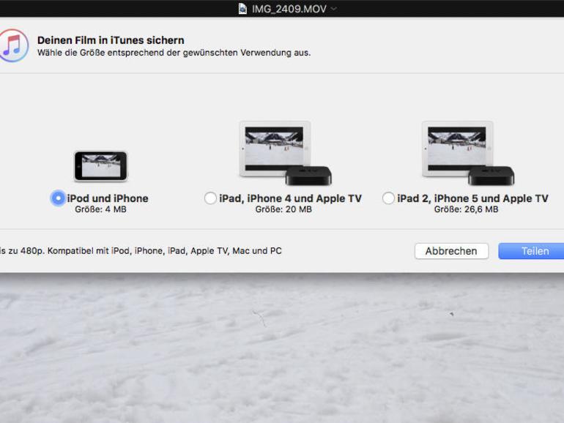Click the iPad 2, iPhone 5 und Apple TV thumbnail
The width and height of the screenshot is (564, 423).
[467, 153]
